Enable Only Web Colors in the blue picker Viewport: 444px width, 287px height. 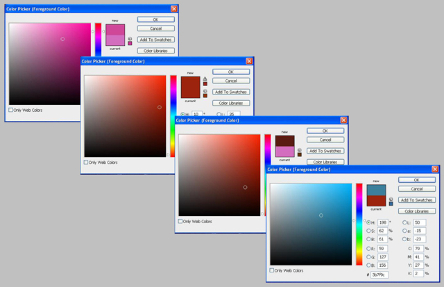271,270
